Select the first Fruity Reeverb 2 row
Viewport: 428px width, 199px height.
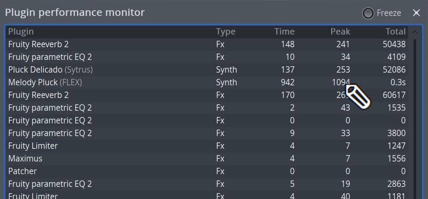[207, 44]
